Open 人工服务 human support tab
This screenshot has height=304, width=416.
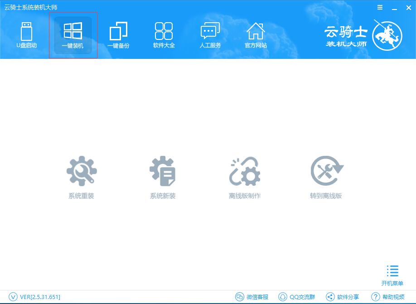210,35
